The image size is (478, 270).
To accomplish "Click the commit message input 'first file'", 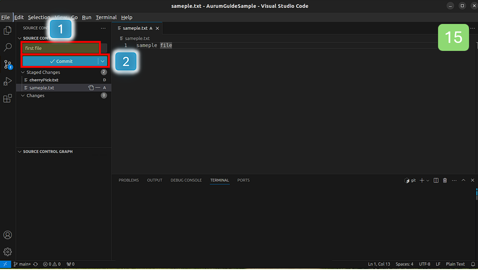I will point(61,48).
